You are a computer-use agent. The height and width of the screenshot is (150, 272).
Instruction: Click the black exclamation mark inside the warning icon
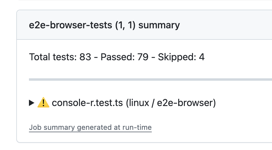click(43, 103)
